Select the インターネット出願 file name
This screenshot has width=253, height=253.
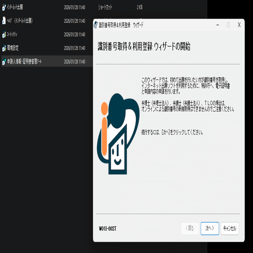tap(15, 7)
